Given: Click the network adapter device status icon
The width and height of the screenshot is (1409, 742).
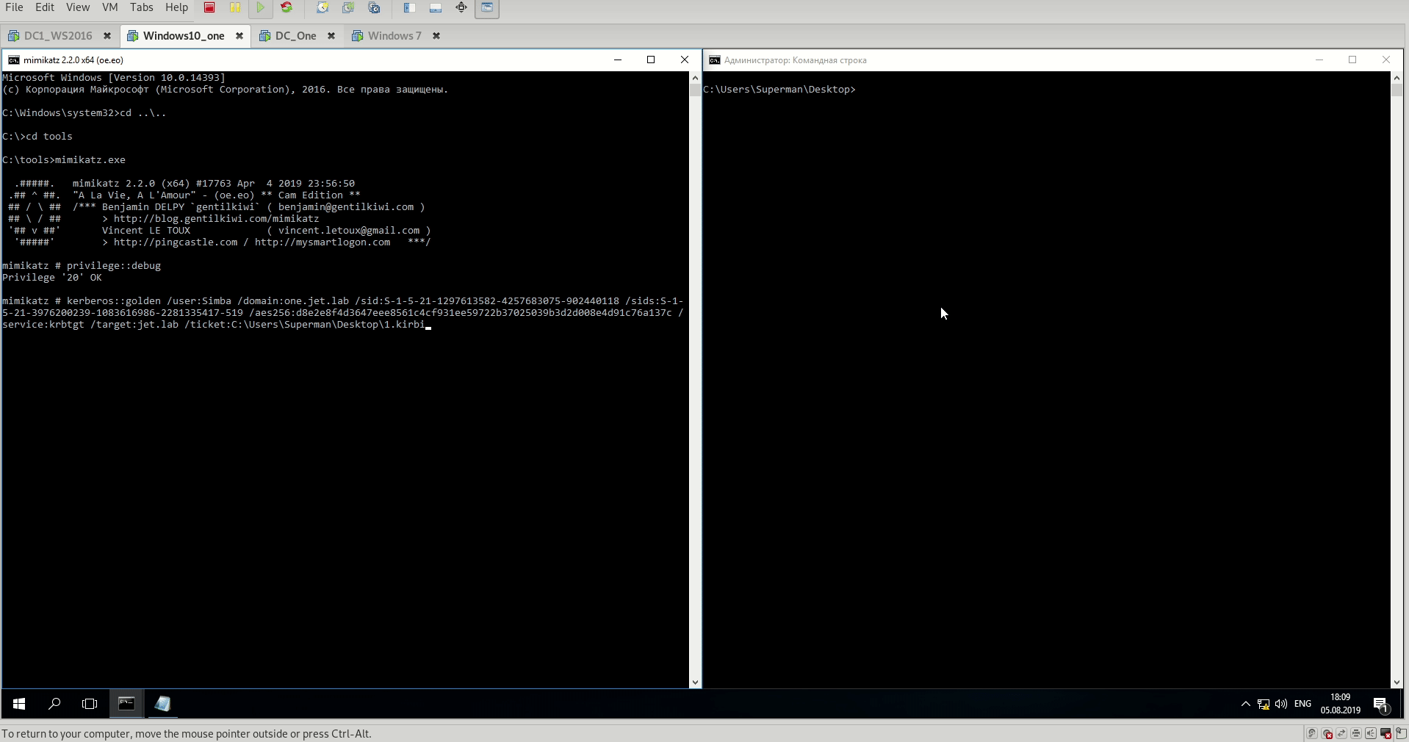Looking at the screenshot, I should (1341, 733).
